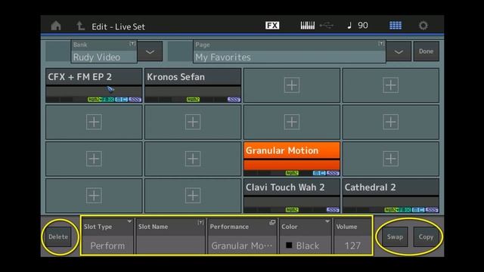The height and width of the screenshot is (272, 484).
Task: Select the Cathedral 2 slot
Action: coord(390,196)
